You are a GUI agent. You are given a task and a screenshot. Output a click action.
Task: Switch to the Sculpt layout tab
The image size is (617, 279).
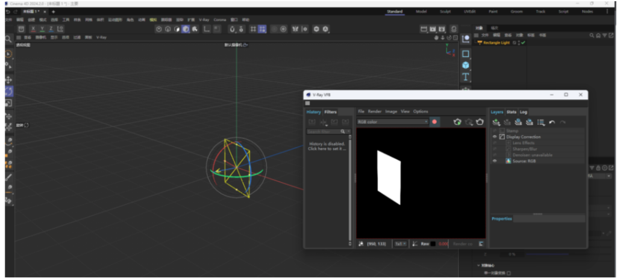pyautogui.click(x=445, y=11)
